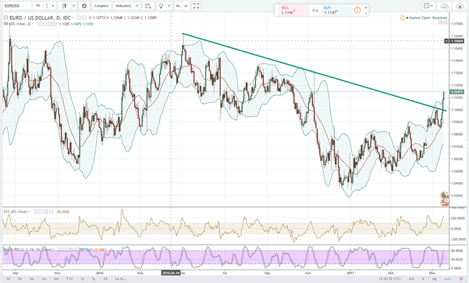Click the cloud upload publish icon
469x283 pixels.
pyautogui.click(x=459, y=6)
